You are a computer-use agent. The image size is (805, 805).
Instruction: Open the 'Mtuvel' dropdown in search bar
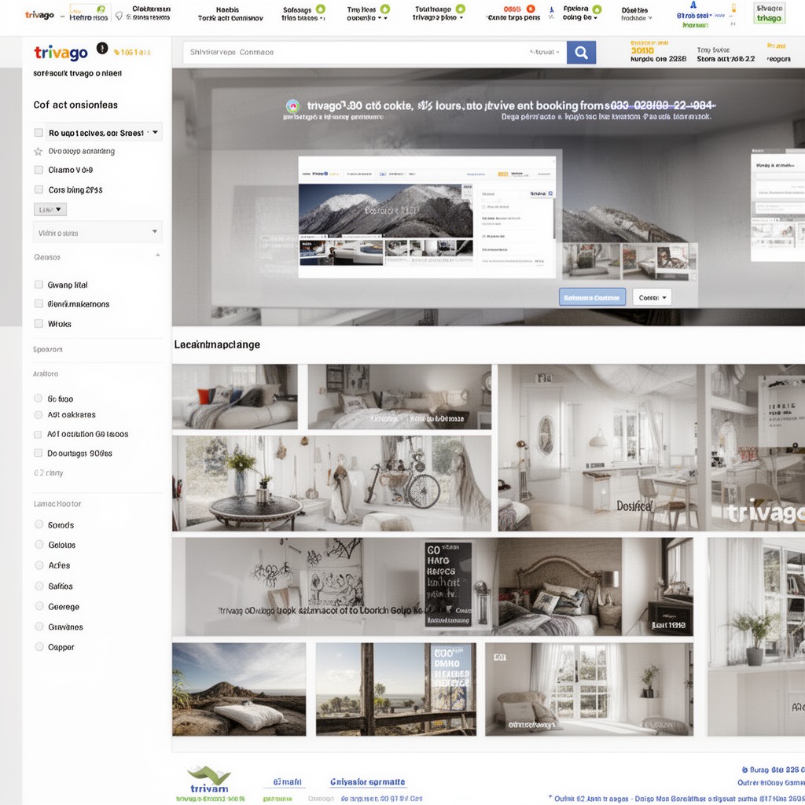(546, 52)
